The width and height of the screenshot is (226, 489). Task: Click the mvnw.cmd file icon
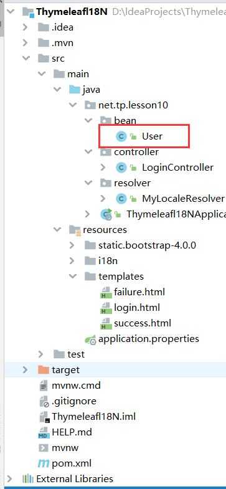click(x=44, y=386)
